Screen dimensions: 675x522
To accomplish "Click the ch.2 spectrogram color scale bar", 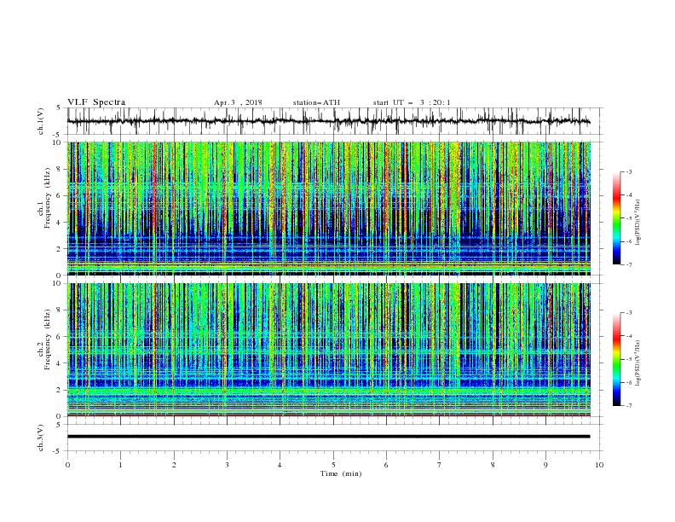I will (616, 359).
